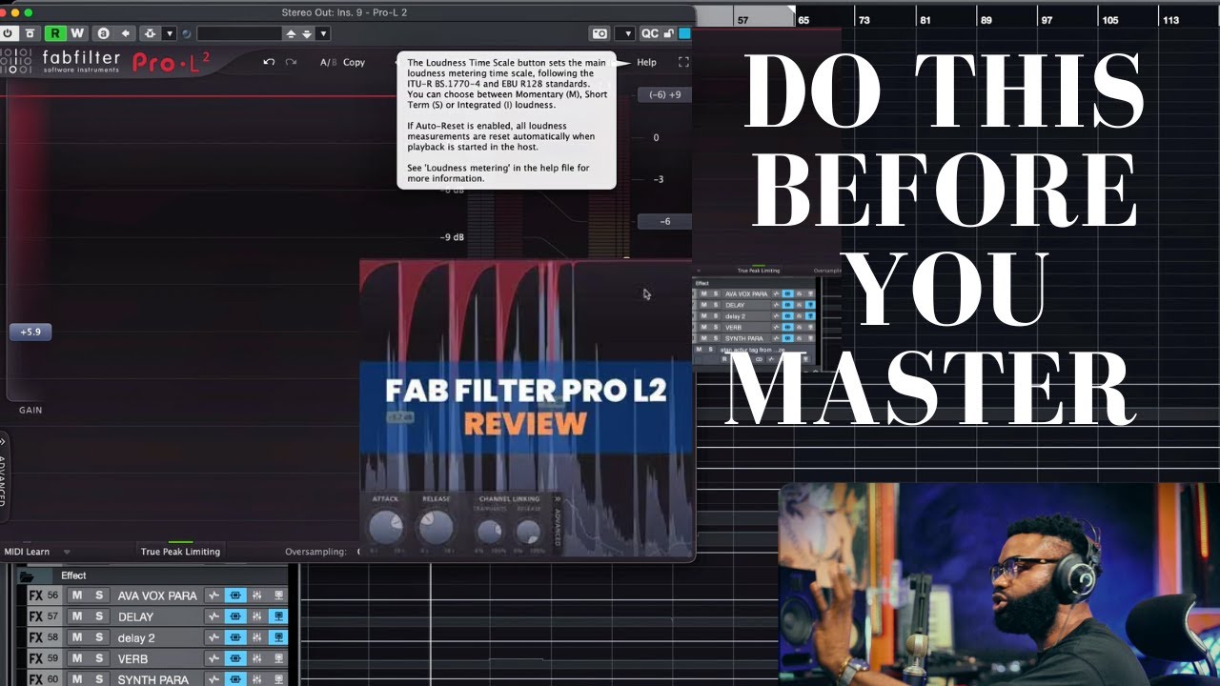Click blue insert icon on AVA VOX PARA row
The width and height of the screenshot is (1220, 686).
tap(235, 595)
